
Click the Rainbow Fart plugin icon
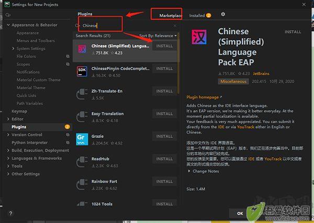point(82,184)
